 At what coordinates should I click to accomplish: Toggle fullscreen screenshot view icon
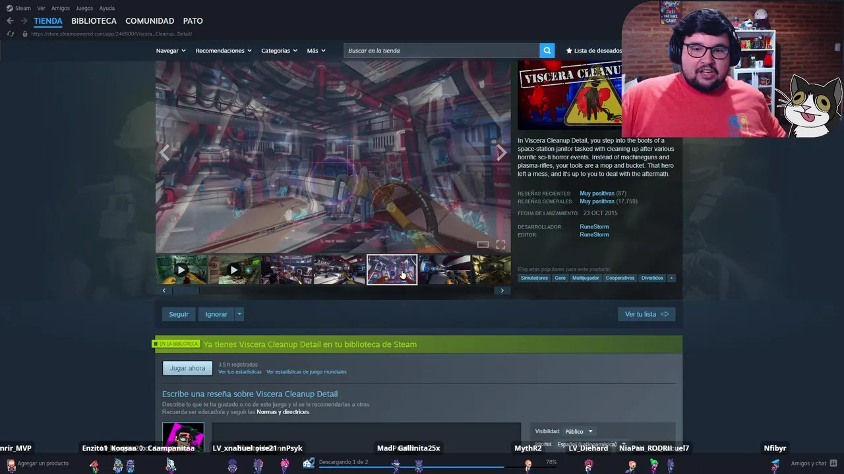[x=500, y=244]
